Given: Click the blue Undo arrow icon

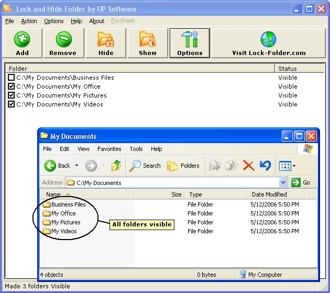Looking at the screenshot, I should (265, 165).
